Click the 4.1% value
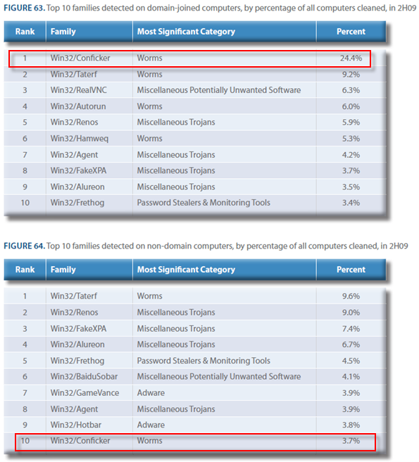 point(351,377)
